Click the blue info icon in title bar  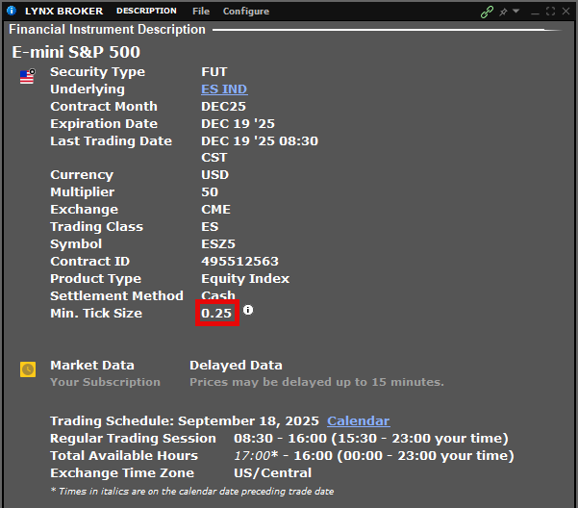(x=12, y=12)
